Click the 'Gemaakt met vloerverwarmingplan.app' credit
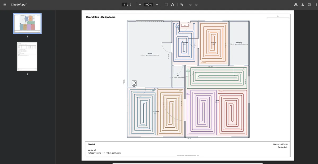The image size is (318, 164). pos(188,156)
